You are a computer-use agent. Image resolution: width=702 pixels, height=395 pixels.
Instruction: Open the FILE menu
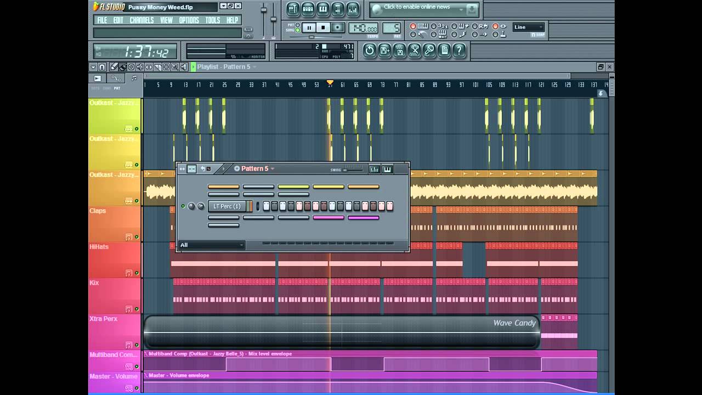tap(102, 20)
